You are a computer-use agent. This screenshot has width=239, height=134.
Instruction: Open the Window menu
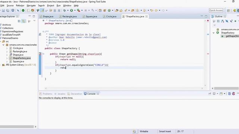(x=67, y=6)
